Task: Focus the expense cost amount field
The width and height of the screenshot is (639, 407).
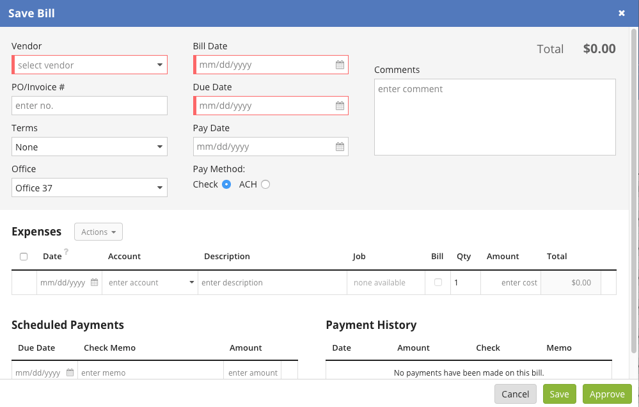Action: point(510,282)
